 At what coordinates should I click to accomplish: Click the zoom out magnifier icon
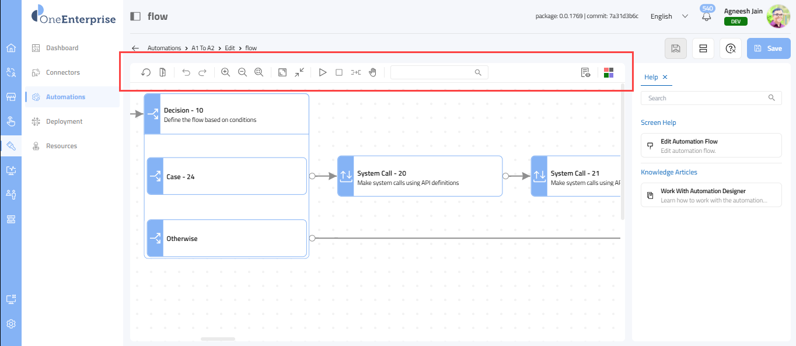(242, 72)
